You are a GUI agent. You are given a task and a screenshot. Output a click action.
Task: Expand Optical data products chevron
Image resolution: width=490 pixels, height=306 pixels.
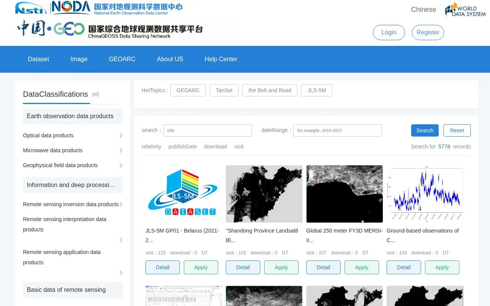[x=121, y=136]
